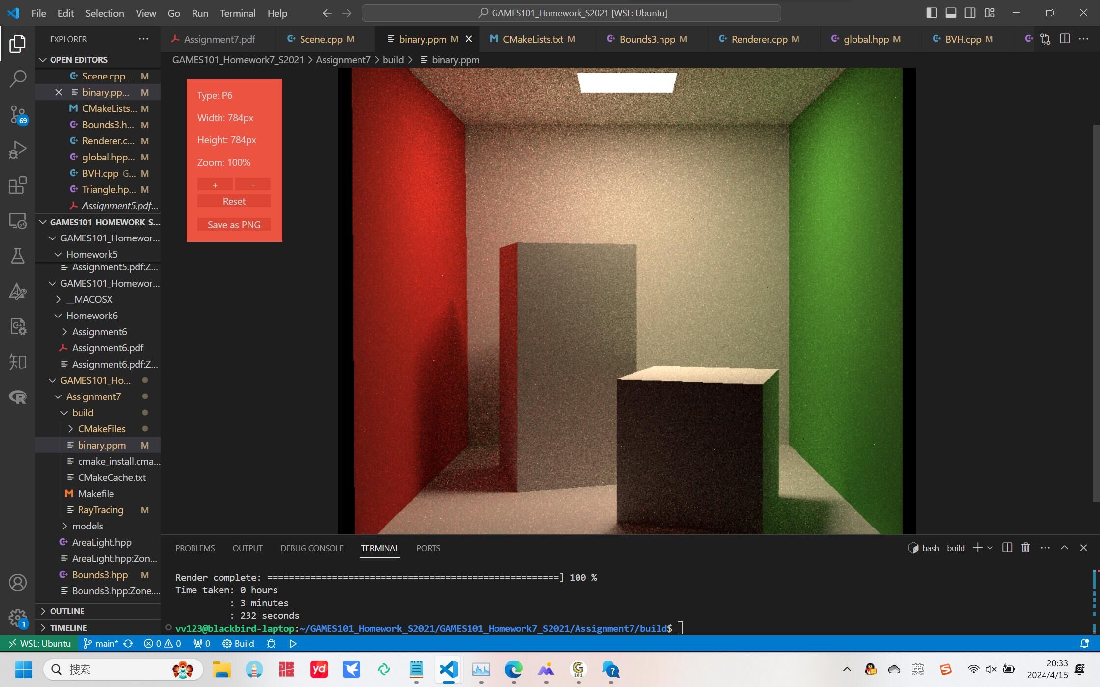Toggle the primary side bar visibility
Screen dimensions: 1100x687
[x=932, y=13]
